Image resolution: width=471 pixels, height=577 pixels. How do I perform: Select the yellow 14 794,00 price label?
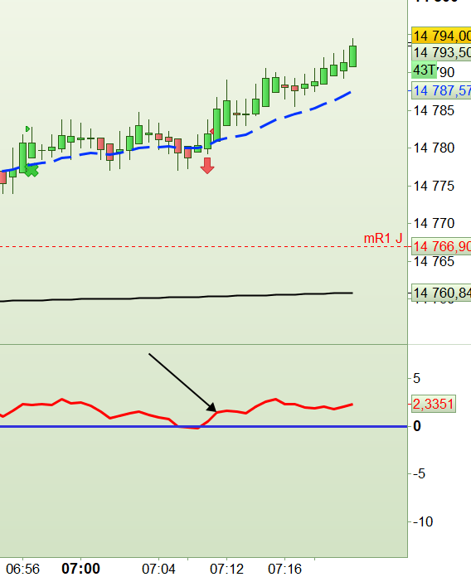click(441, 36)
